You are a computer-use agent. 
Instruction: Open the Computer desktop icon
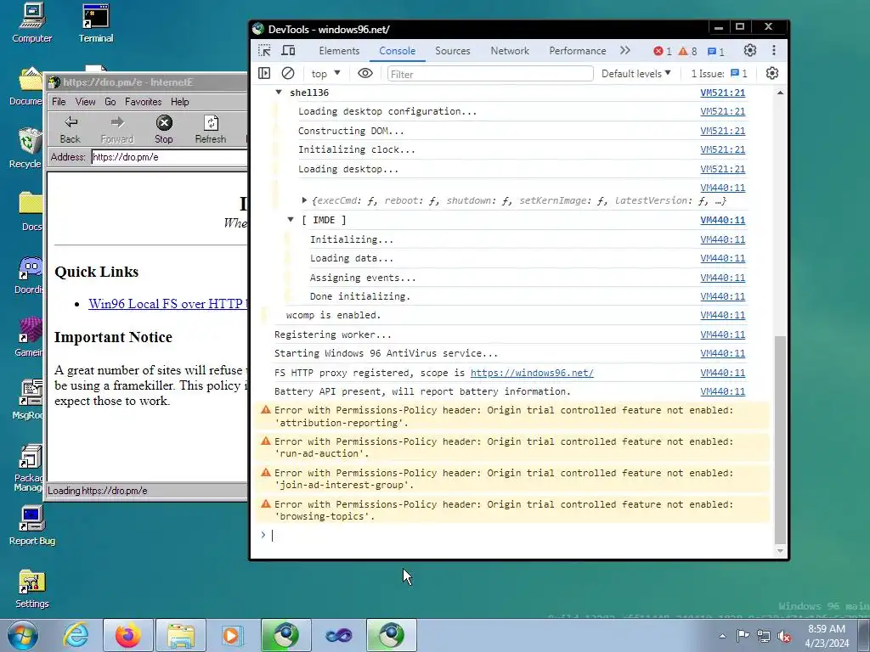32,23
